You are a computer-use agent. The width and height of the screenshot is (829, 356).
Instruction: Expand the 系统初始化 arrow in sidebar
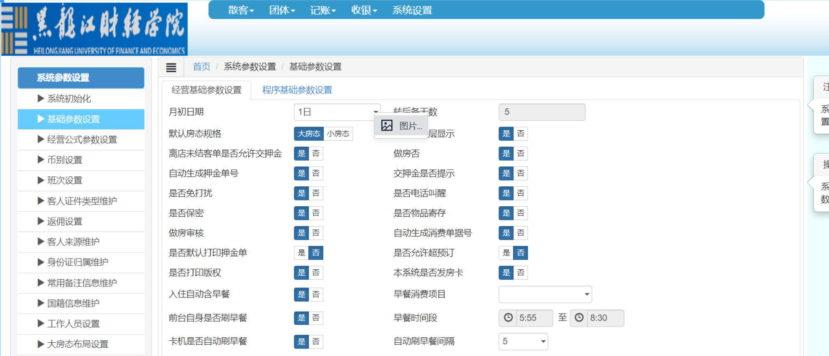coord(41,98)
